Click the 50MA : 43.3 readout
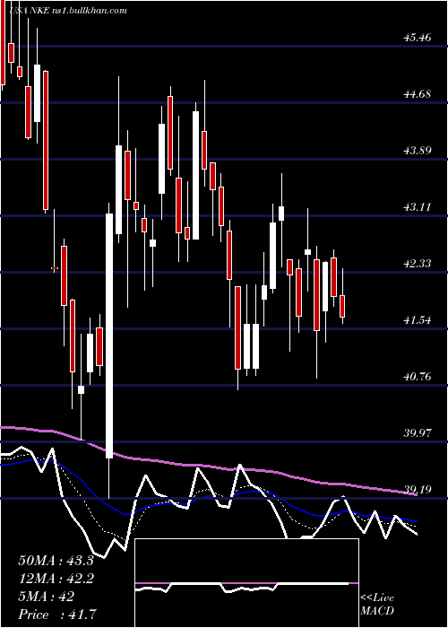Viewport: 448px width, 628px height. click(x=56, y=561)
